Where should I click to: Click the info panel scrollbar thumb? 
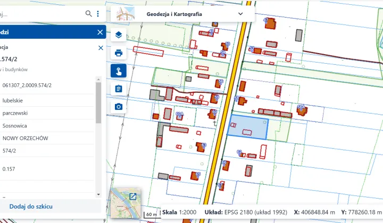click(x=98, y=102)
